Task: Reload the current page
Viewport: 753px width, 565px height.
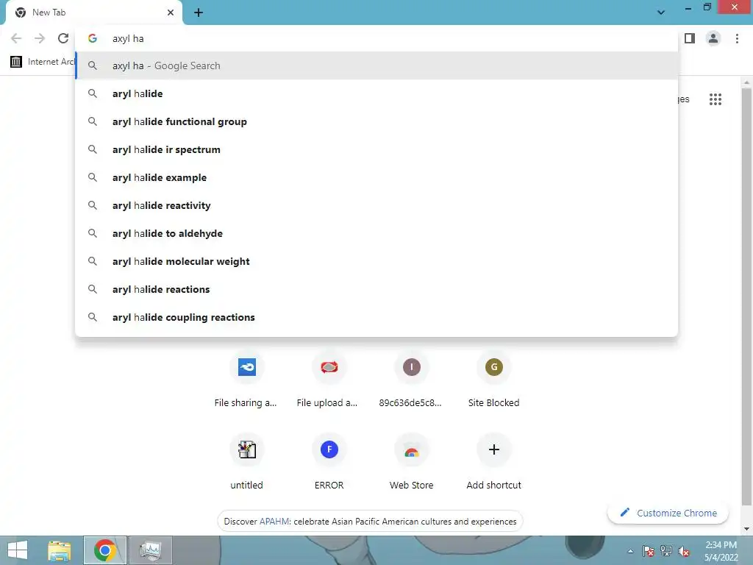Action: click(63, 38)
